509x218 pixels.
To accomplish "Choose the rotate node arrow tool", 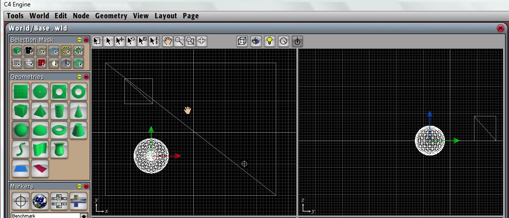I will (131, 41).
